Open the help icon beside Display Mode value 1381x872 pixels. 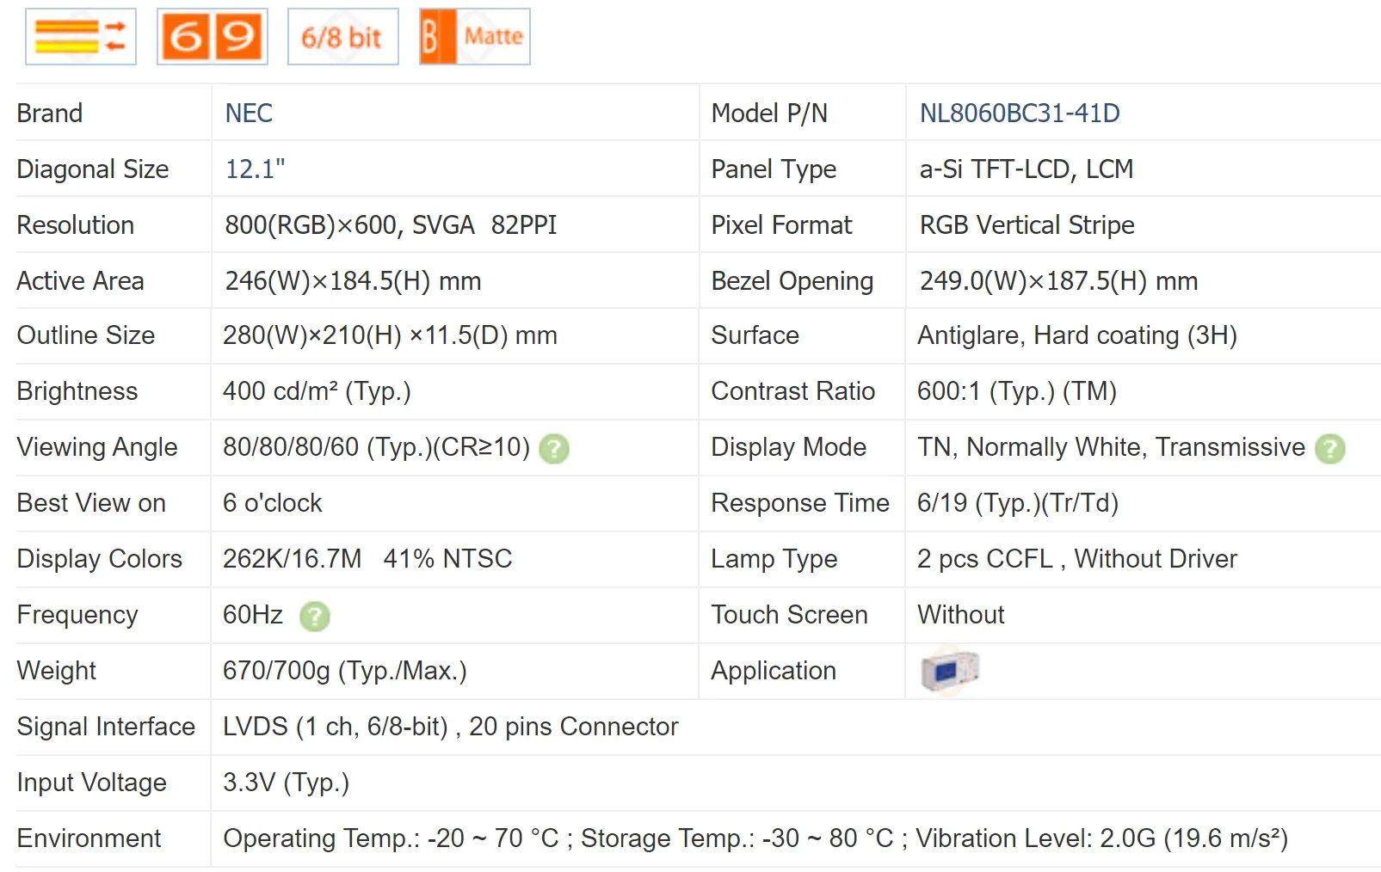pyautogui.click(x=1330, y=449)
